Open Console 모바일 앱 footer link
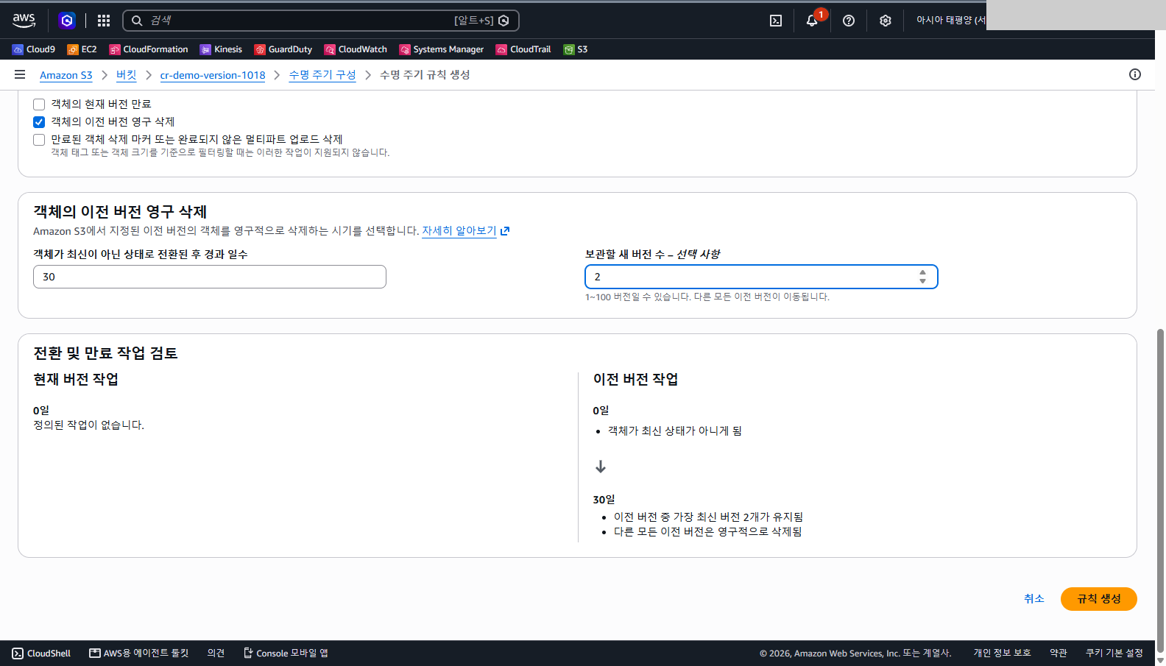The width and height of the screenshot is (1166, 666). pos(286,653)
